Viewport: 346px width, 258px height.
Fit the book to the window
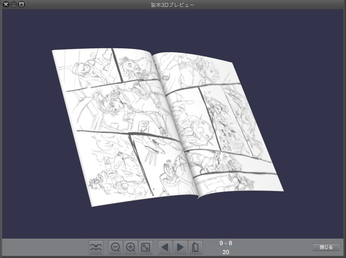[x=146, y=247]
